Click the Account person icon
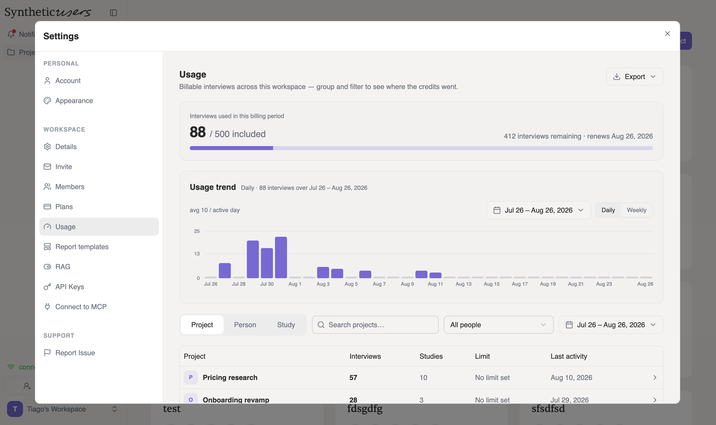The width and height of the screenshot is (716, 425). point(47,81)
